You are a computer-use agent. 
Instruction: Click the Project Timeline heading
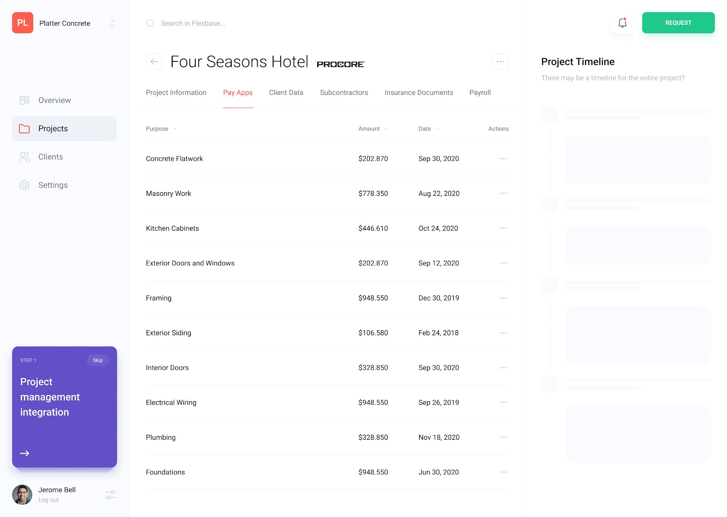point(578,62)
